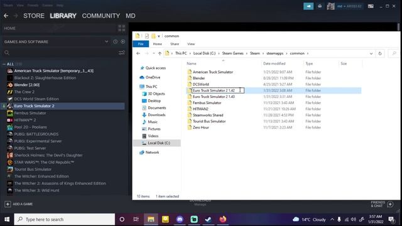Open Steam notifications bell icon
Image resolution: width=402 pixels, height=226 pixels.
click(320, 6)
